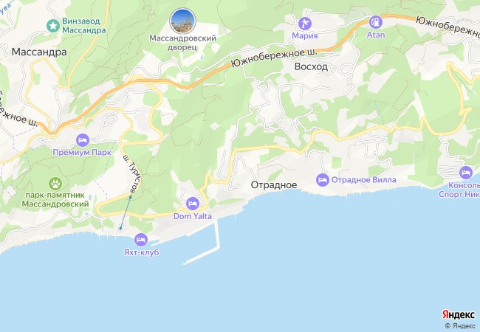Open the Dom Yalta hotel icon
The width and height of the screenshot is (480, 332).
[x=193, y=204]
